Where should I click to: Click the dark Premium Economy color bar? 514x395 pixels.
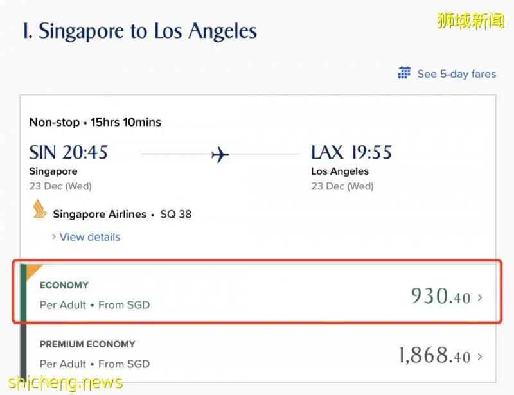(x=23, y=353)
